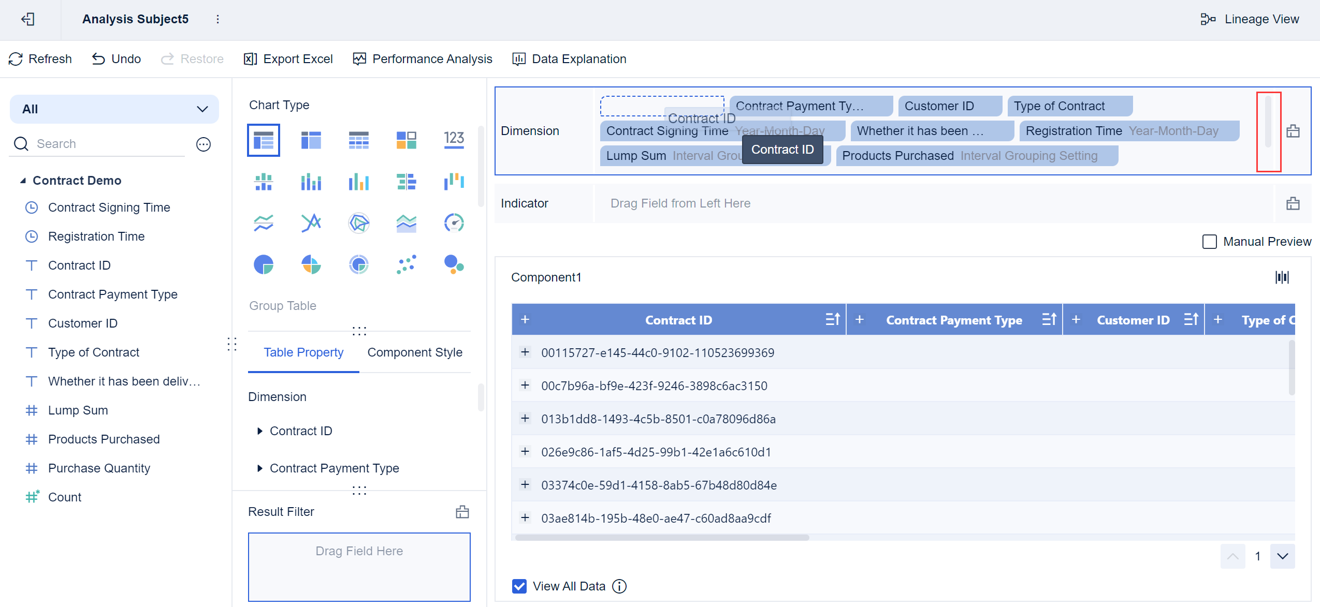Click the Data Explanation button

[568, 58]
